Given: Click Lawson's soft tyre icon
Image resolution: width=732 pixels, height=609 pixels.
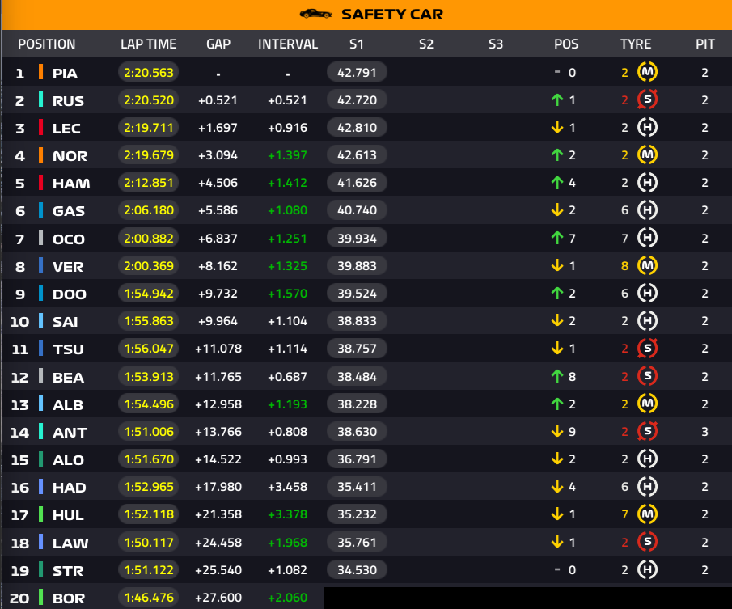Looking at the screenshot, I should (647, 542).
